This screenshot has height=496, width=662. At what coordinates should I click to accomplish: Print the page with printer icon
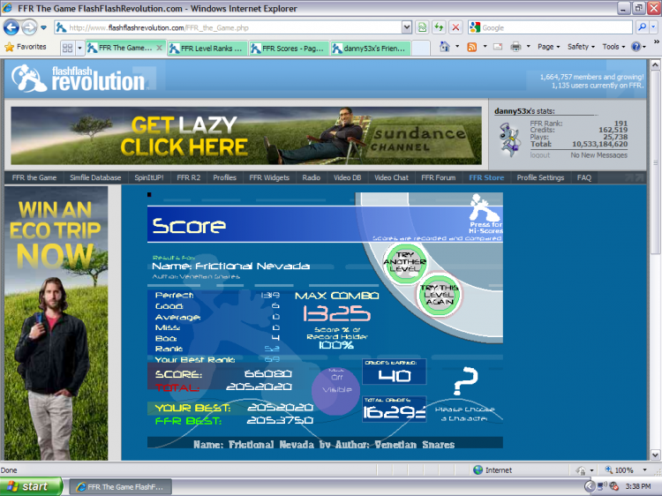point(515,47)
